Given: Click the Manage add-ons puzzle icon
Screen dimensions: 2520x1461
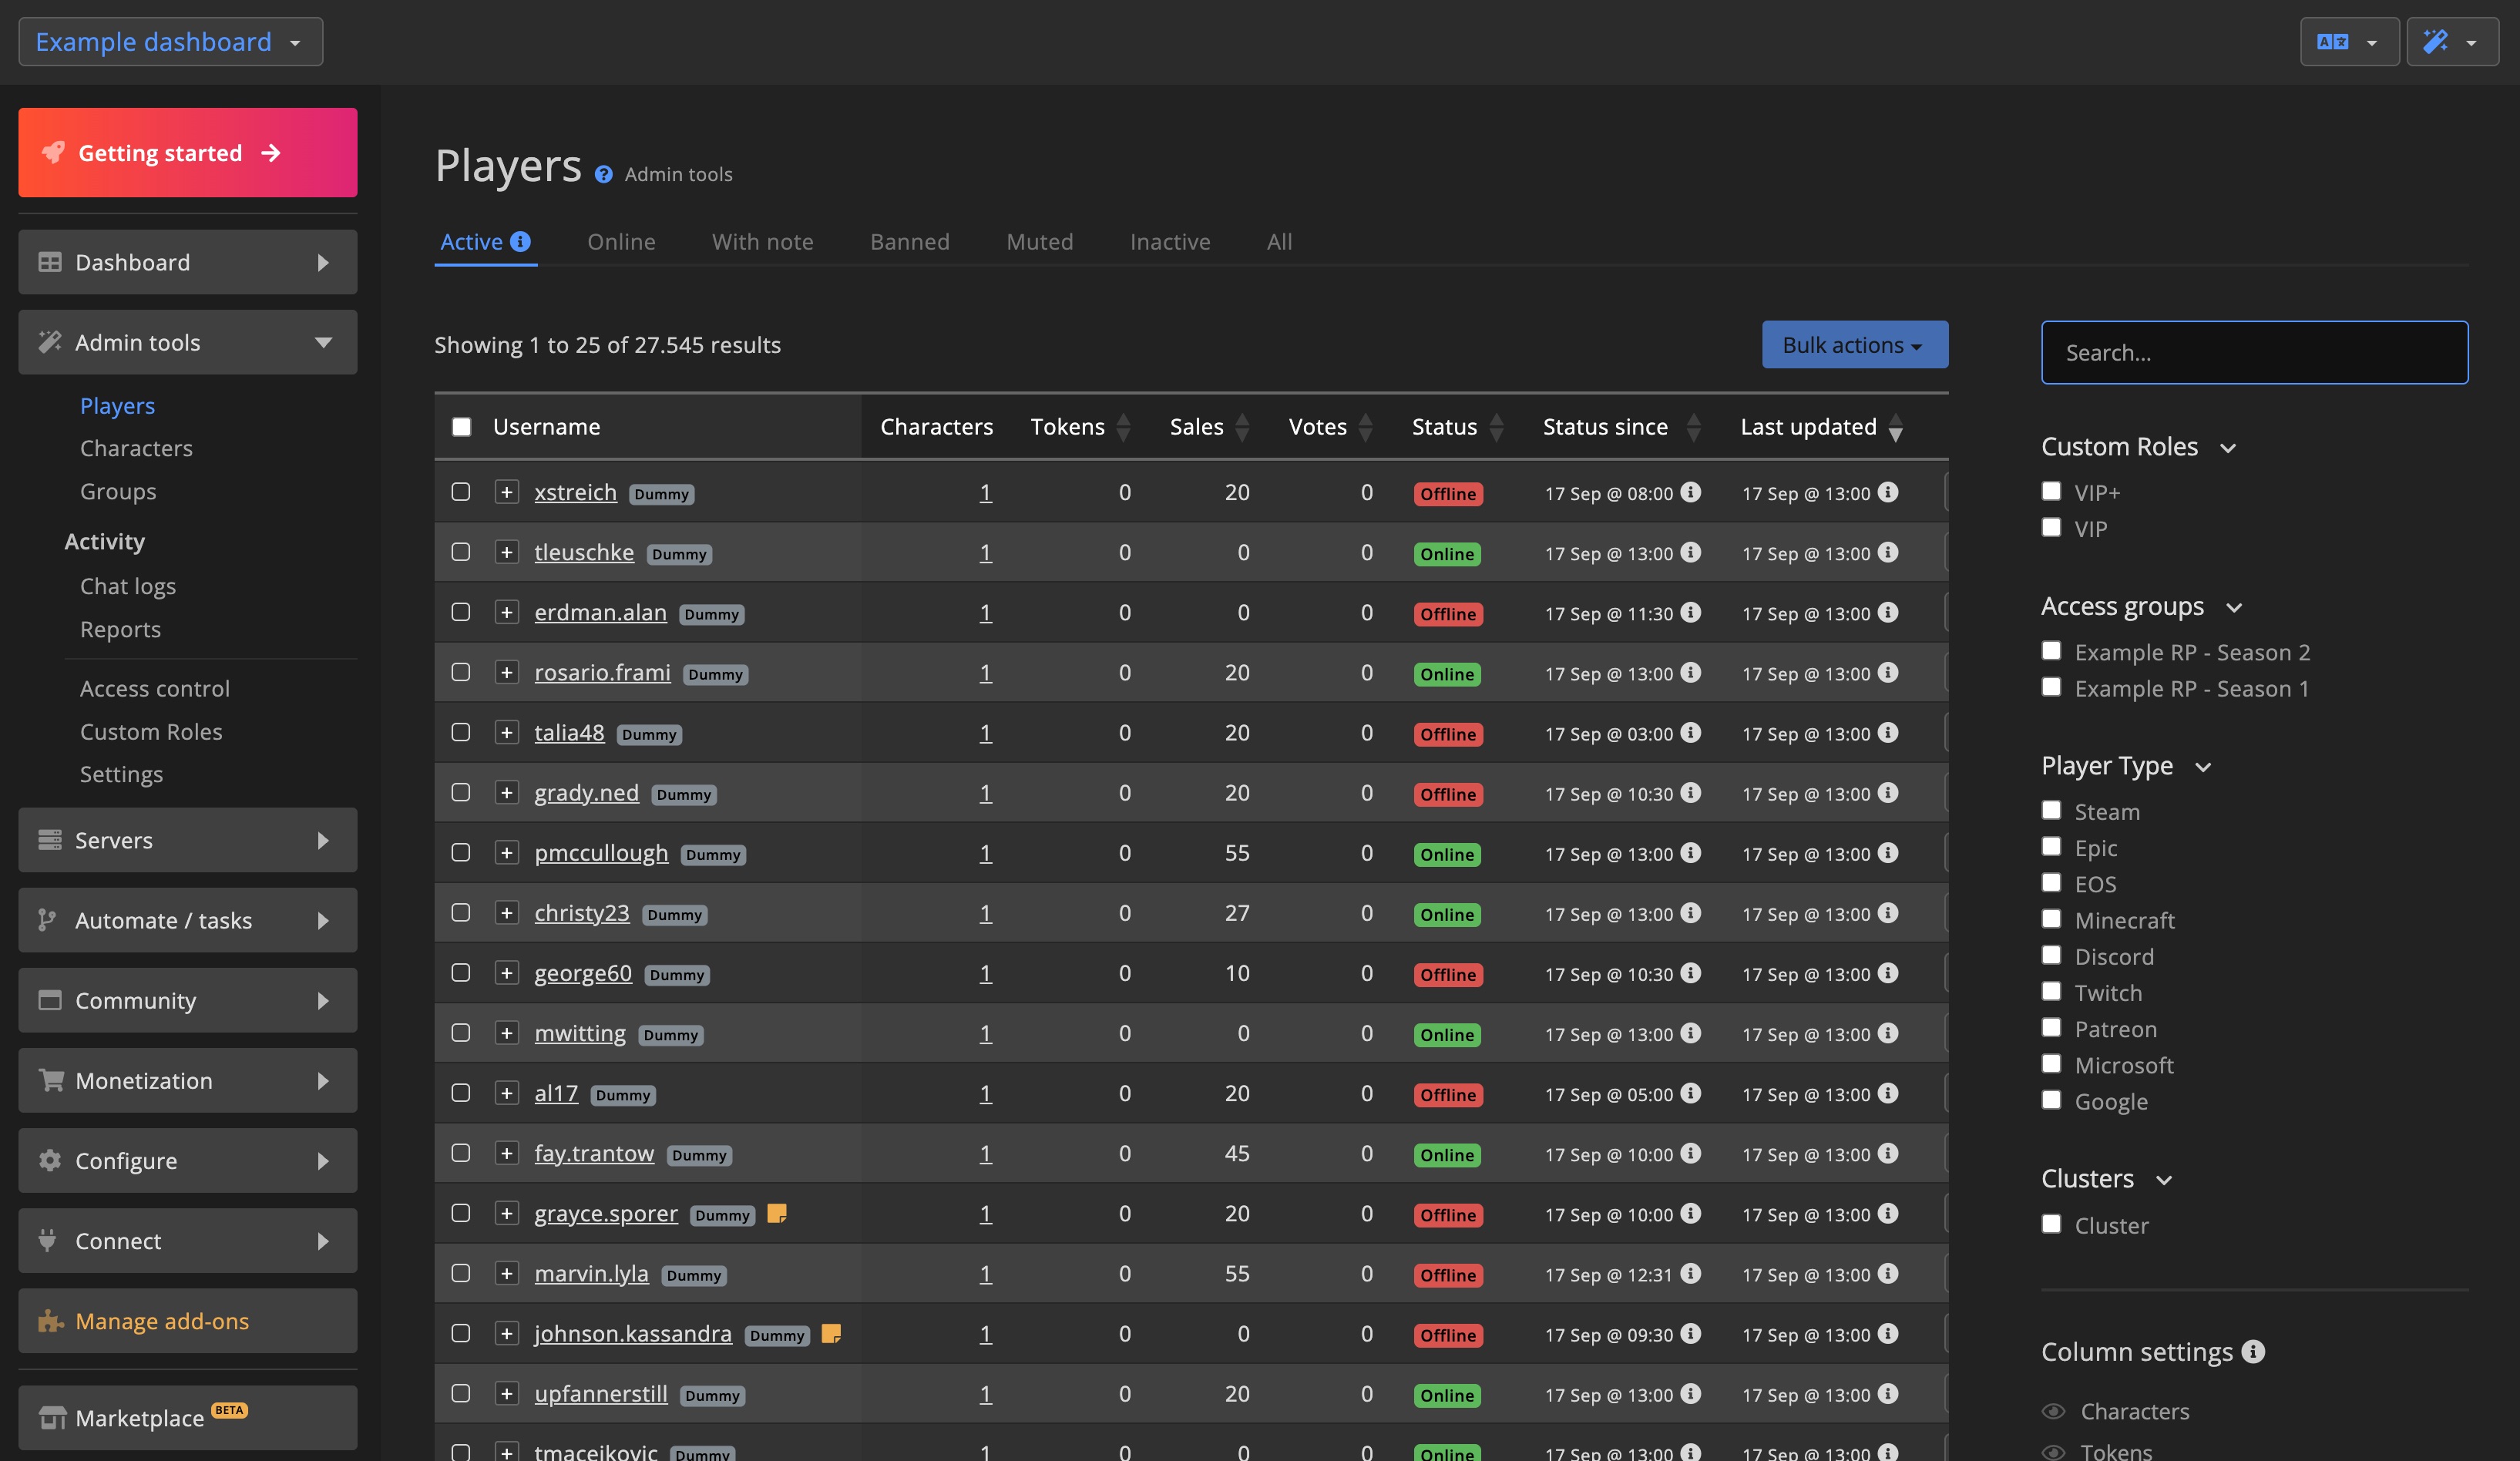Looking at the screenshot, I should (x=50, y=1321).
